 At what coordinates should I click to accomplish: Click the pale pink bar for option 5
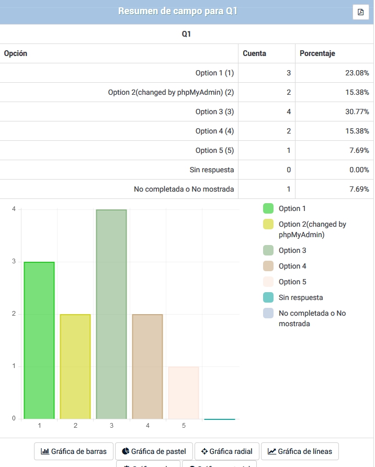point(184,393)
